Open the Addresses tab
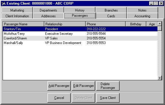 click(48, 16)
